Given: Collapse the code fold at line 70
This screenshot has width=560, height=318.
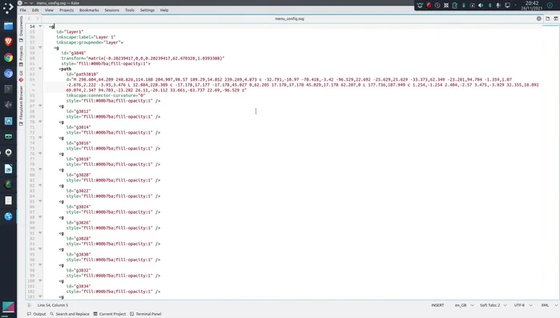Looking at the screenshot, I should [40, 122].
